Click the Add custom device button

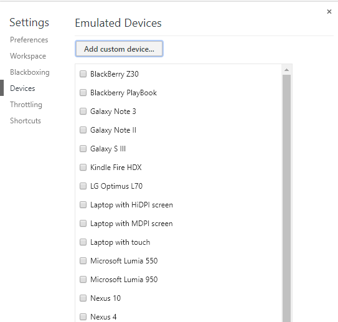coord(120,49)
